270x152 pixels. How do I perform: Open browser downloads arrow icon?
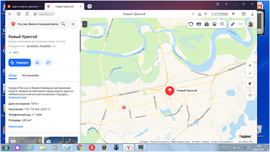(252, 14)
